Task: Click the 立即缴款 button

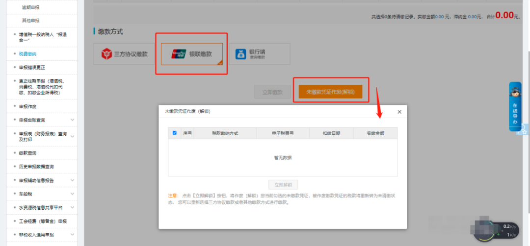Action: coord(272,92)
